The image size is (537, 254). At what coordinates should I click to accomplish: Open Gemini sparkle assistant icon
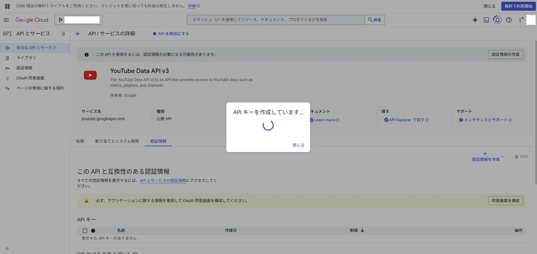pyautogui.click(x=475, y=20)
